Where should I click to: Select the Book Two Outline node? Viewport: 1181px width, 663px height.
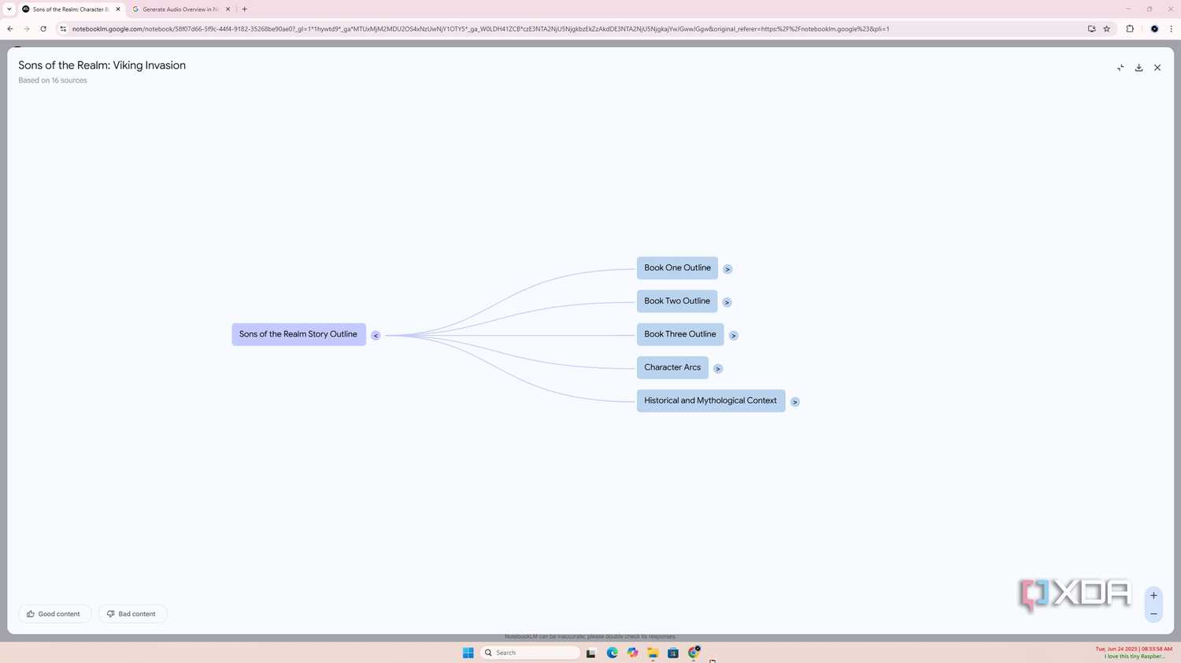pyautogui.click(x=677, y=301)
